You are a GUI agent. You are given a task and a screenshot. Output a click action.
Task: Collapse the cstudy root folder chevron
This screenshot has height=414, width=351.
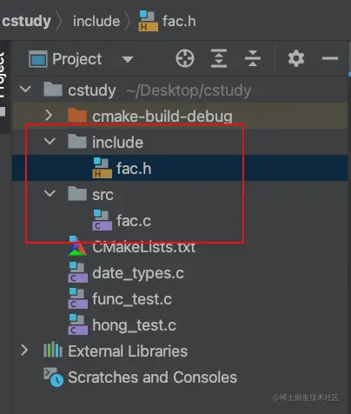(25, 89)
